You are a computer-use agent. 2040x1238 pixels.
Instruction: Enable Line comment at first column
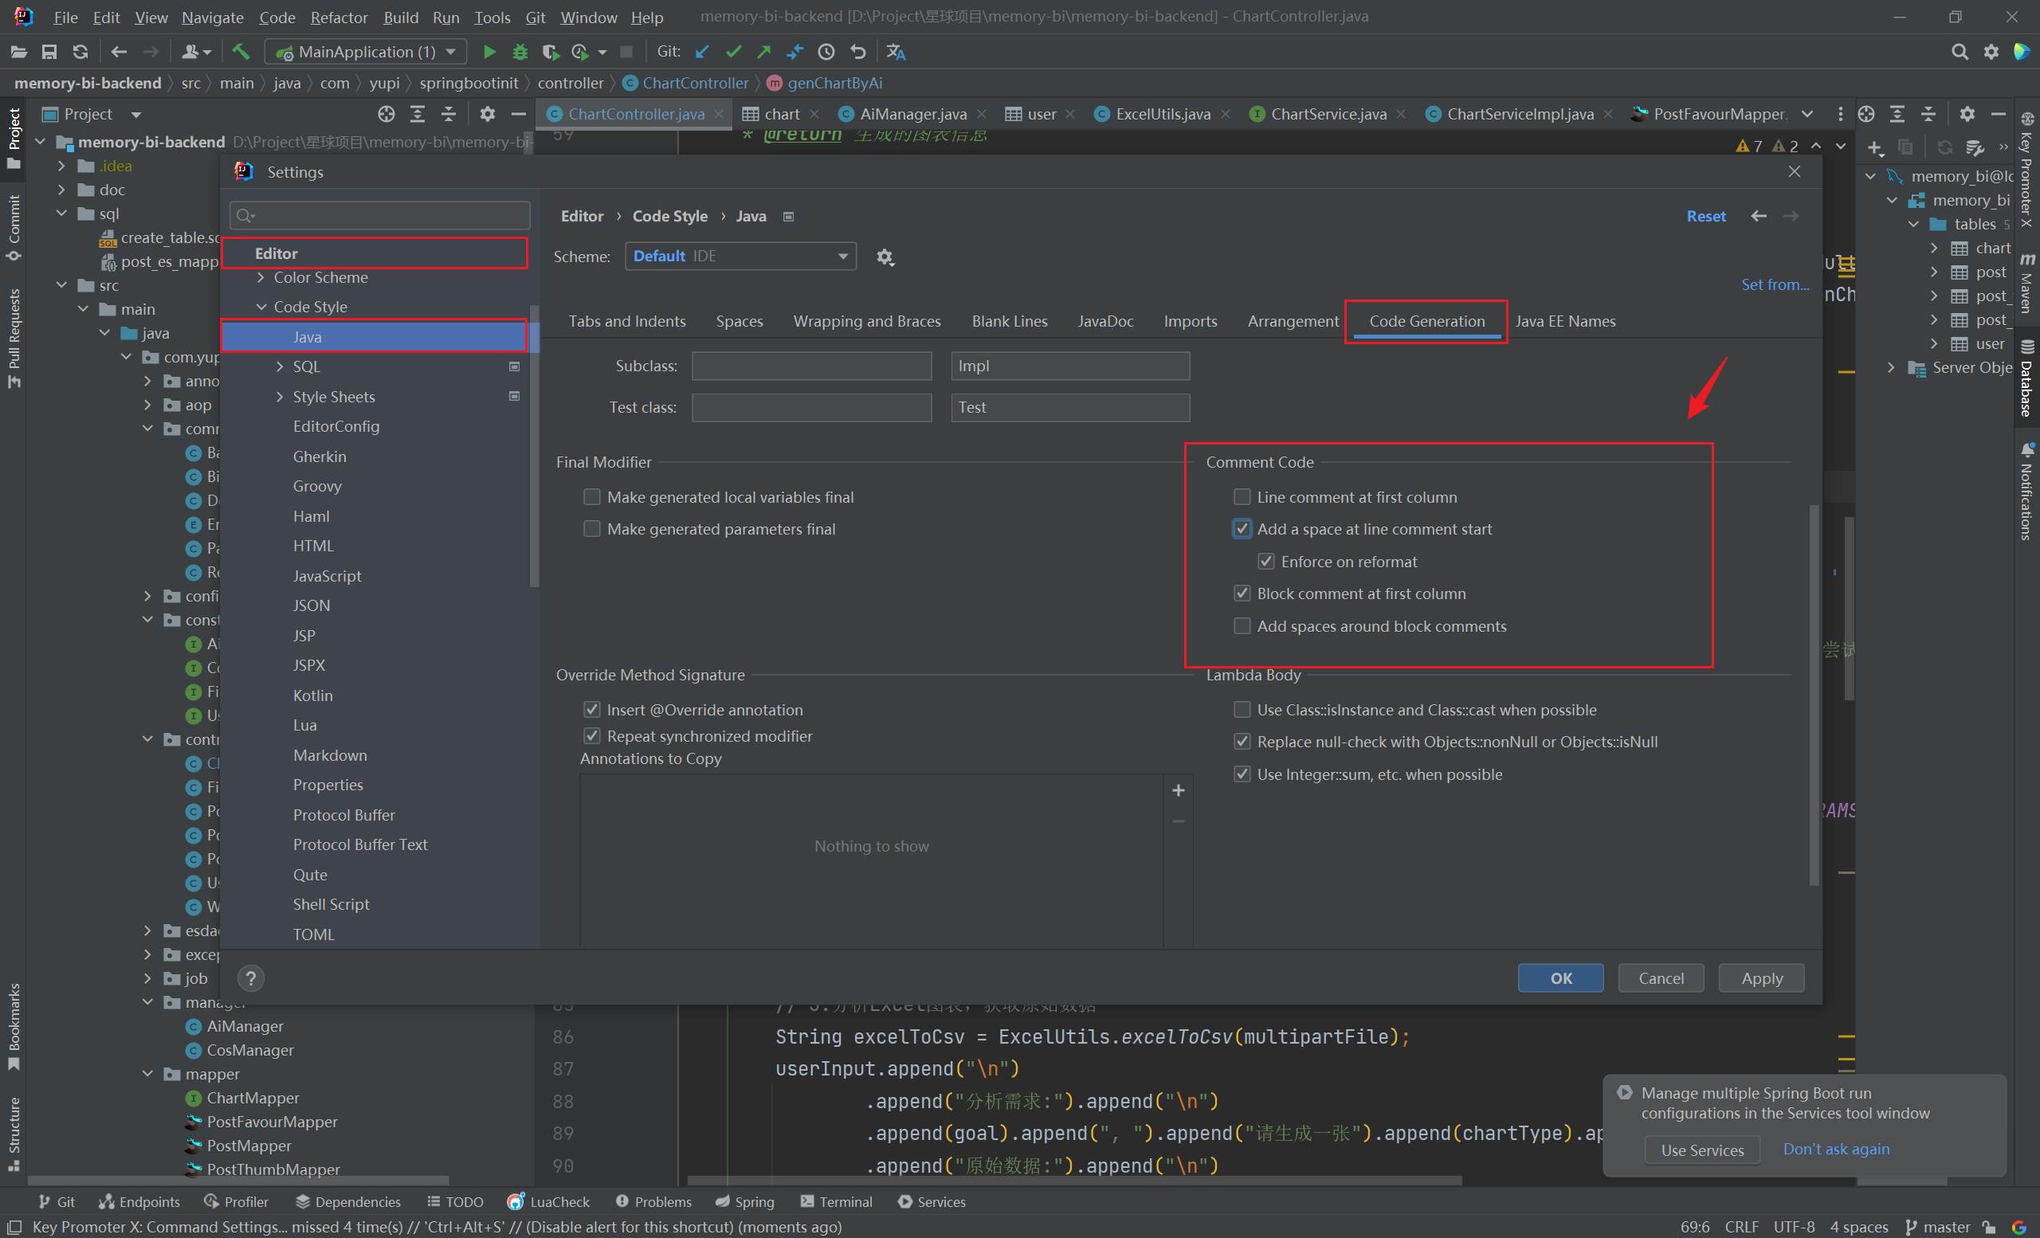[x=1242, y=497]
